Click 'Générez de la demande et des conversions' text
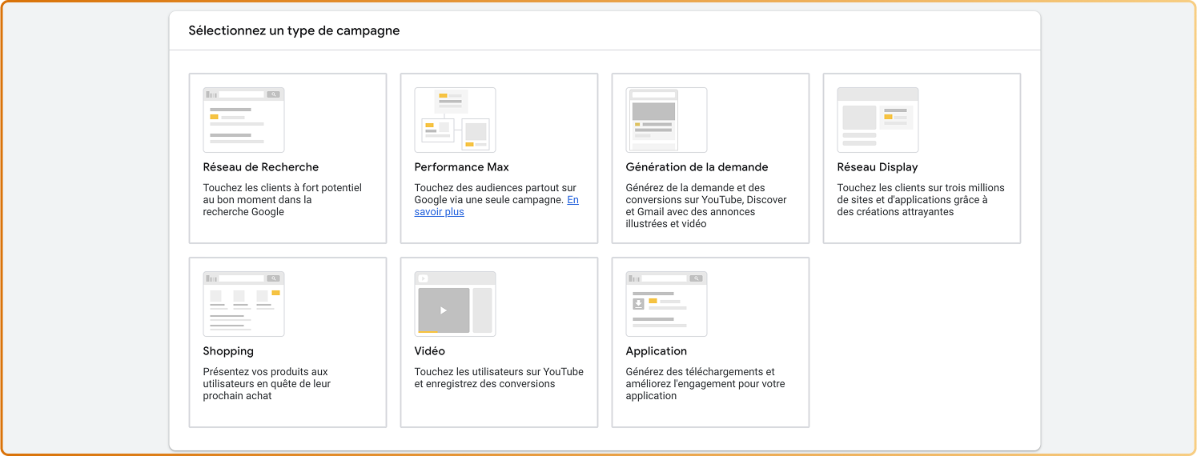The image size is (1197, 456). pos(706,206)
